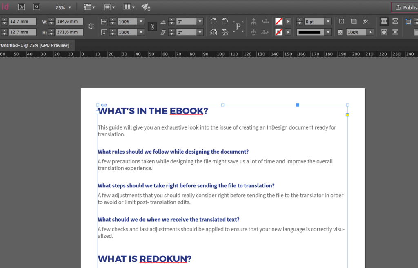
Task: Open Adobe Bridge with the Br icon
Action: pyautogui.click(x=22, y=7)
